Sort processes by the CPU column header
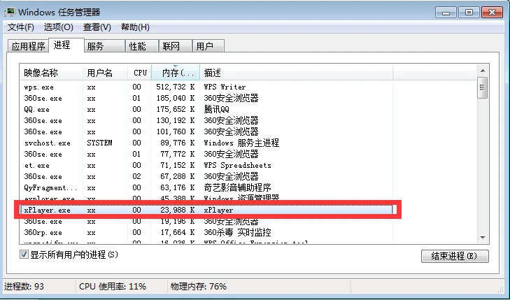510x300 pixels. (140, 73)
